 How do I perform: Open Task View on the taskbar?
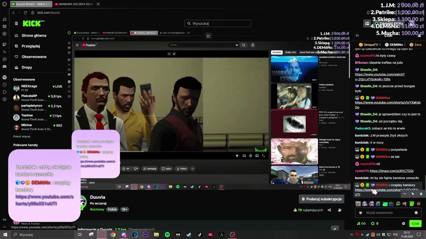click(x=80, y=235)
